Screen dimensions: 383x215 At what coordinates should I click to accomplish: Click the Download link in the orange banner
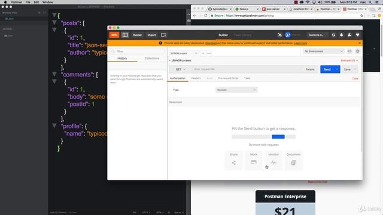click(x=211, y=43)
